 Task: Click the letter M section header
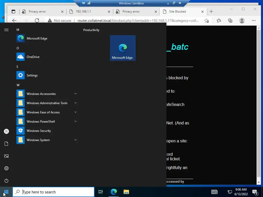click(x=18, y=30)
